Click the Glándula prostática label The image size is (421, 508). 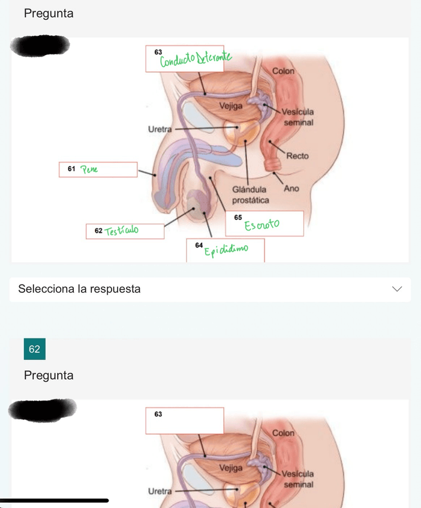tap(249, 195)
